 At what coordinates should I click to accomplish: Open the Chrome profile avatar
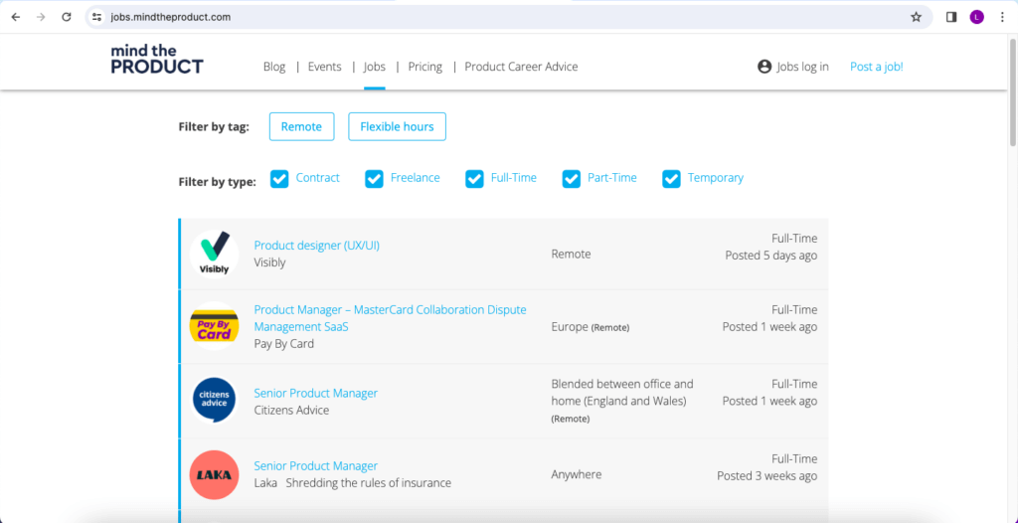pyautogui.click(x=977, y=17)
